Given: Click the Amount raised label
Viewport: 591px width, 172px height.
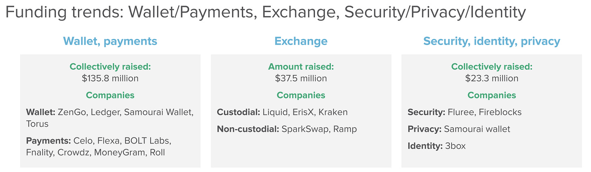Looking at the screenshot, I should tap(301, 67).
